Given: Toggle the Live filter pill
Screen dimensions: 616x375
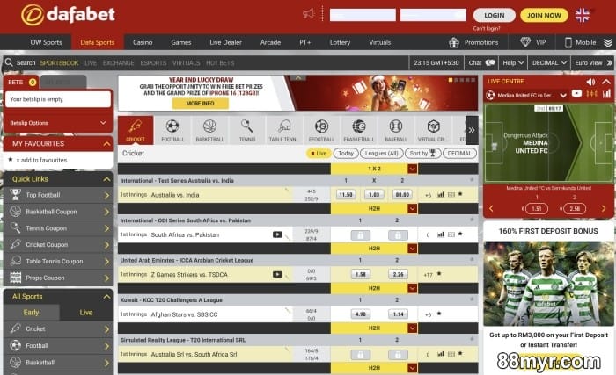Looking at the screenshot, I should point(319,154).
